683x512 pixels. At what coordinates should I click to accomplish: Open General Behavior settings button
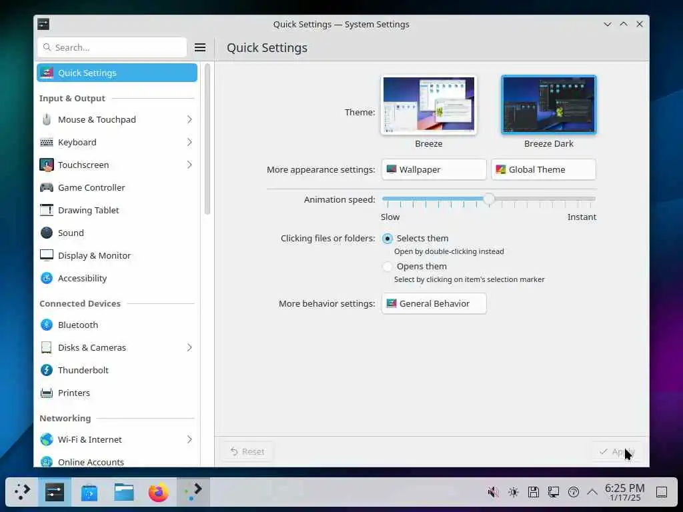(x=434, y=303)
